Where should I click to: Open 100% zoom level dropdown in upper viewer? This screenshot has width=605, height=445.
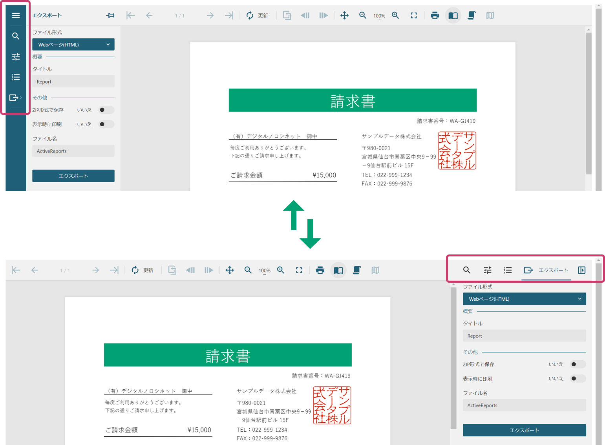[x=379, y=16]
